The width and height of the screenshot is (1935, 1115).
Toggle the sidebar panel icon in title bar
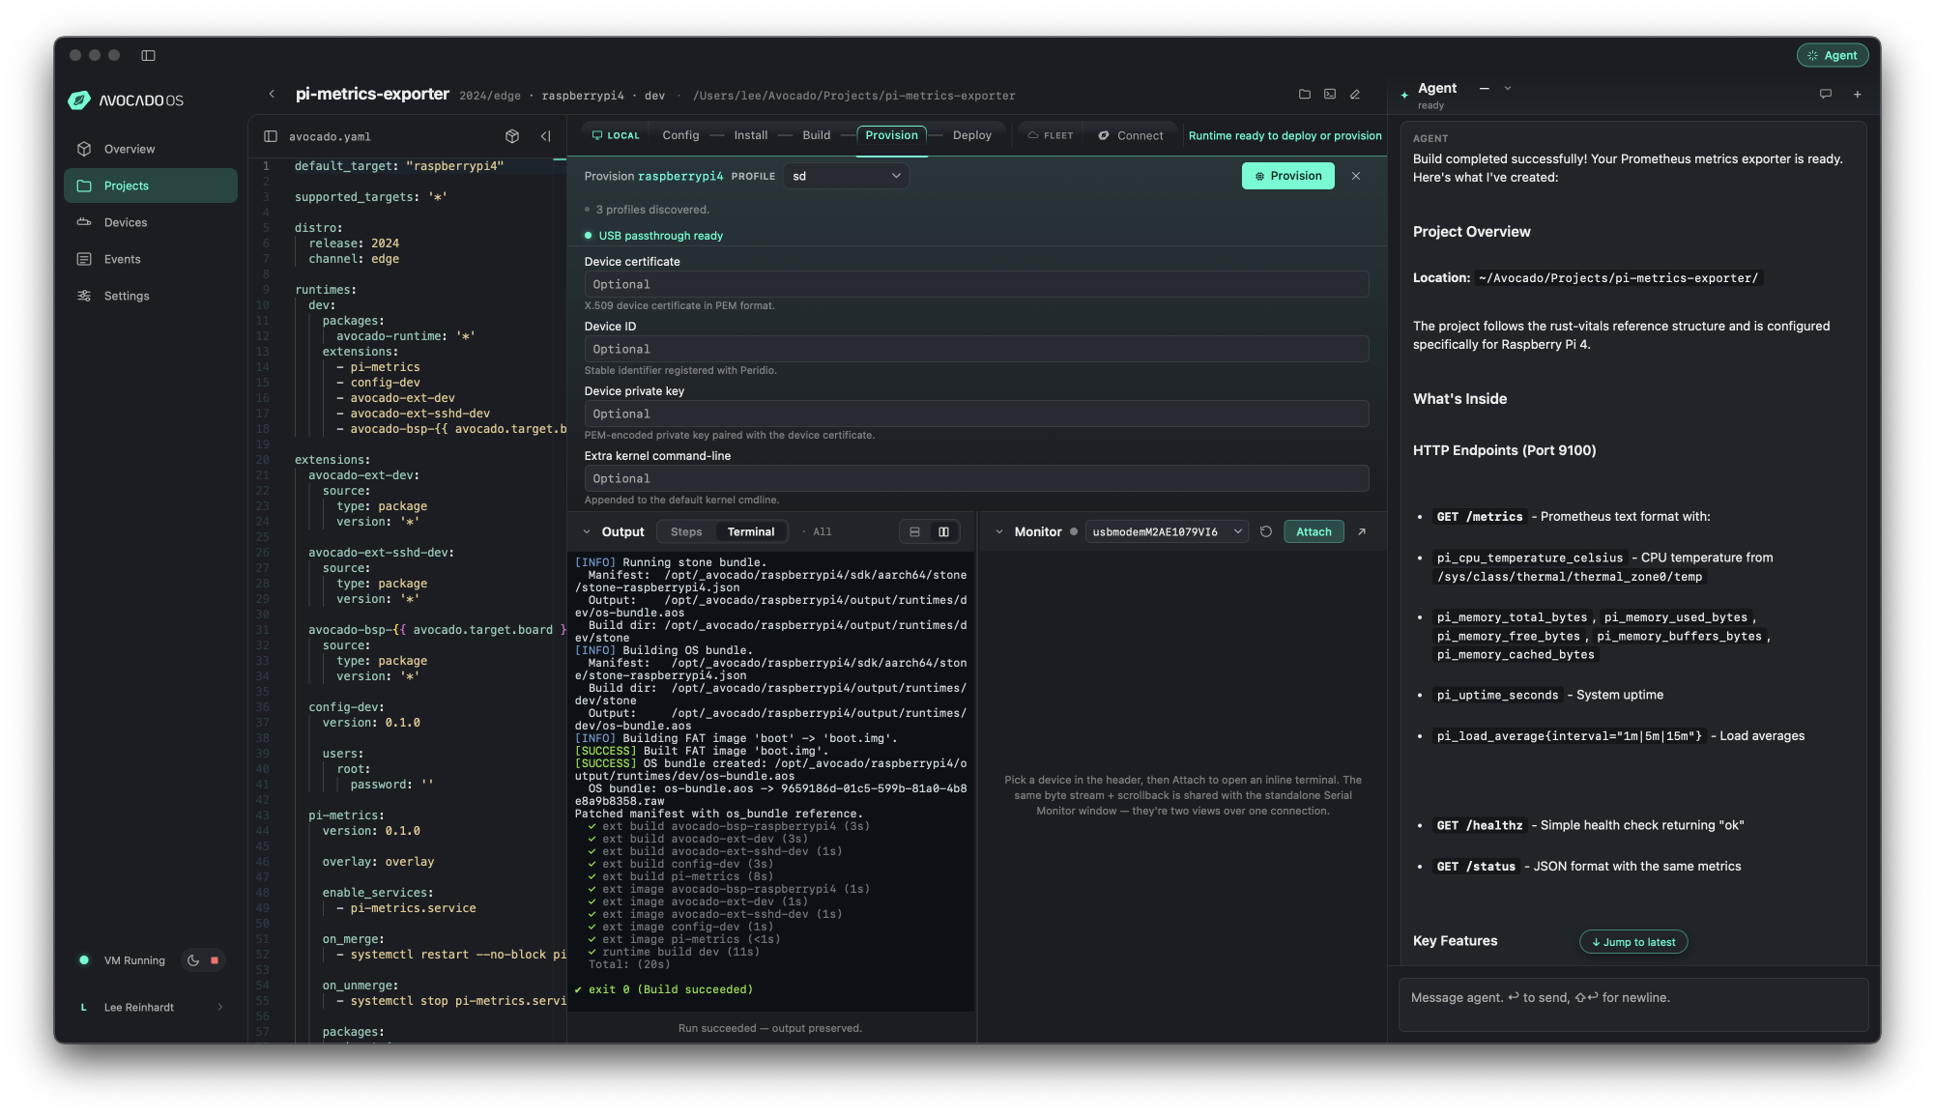tap(148, 55)
